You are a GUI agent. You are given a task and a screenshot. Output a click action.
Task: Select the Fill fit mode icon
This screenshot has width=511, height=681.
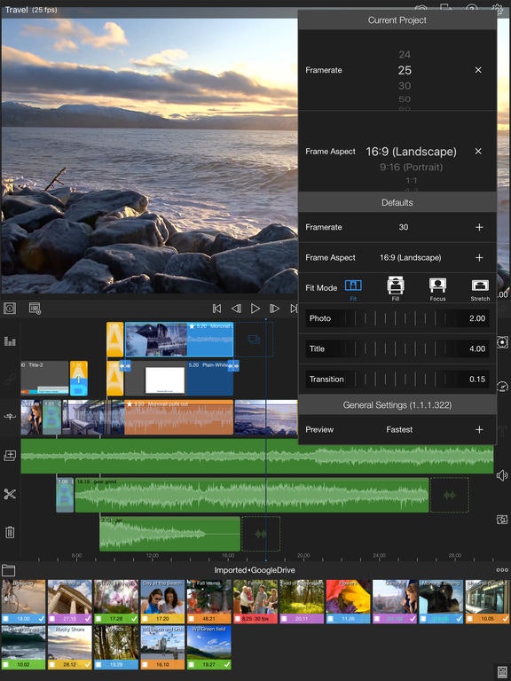point(396,286)
